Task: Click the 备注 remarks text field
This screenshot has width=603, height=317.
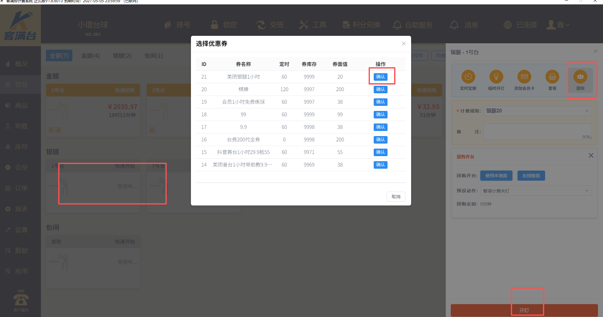Action: pyautogui.click(x=537, y=131)
